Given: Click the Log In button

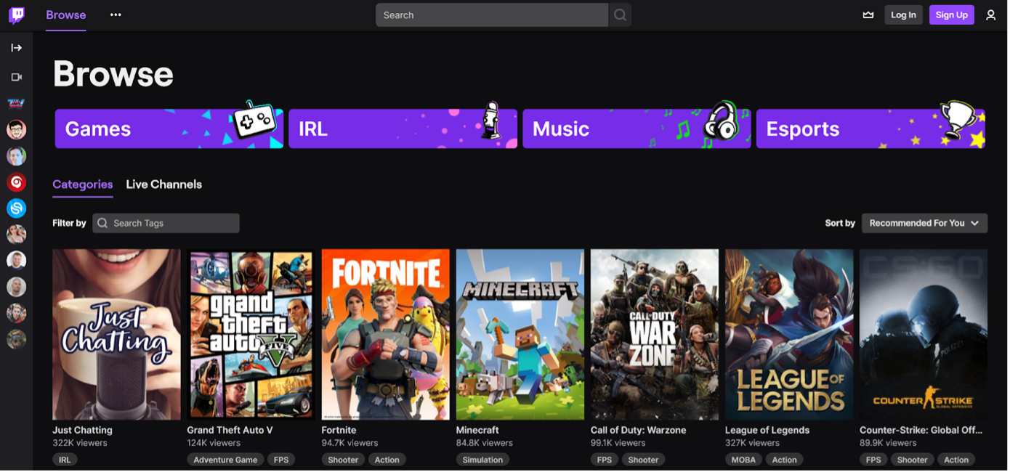Looking at the screenshot, I should tap(904, 15).
